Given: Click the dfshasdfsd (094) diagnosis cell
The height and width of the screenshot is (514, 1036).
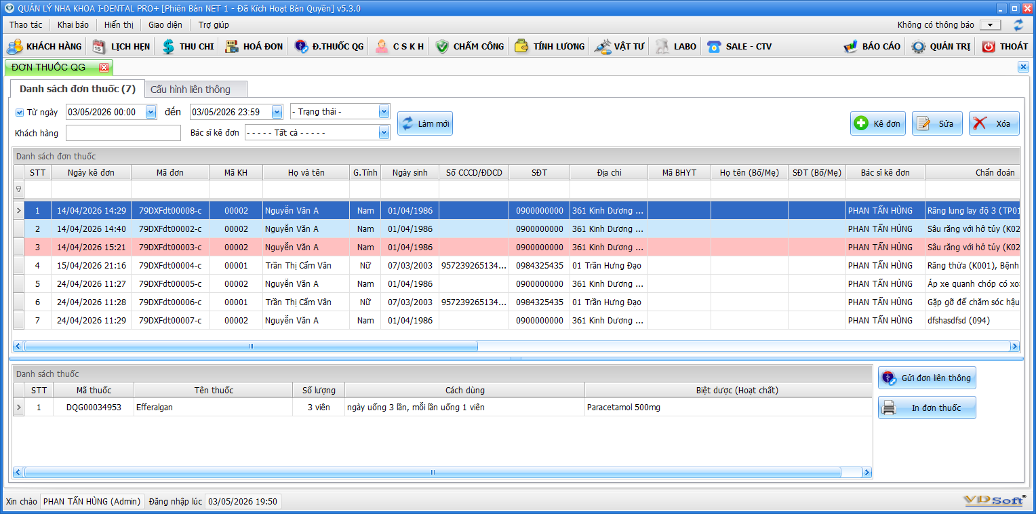Looking at the screenshot, I should click(972, 321).
